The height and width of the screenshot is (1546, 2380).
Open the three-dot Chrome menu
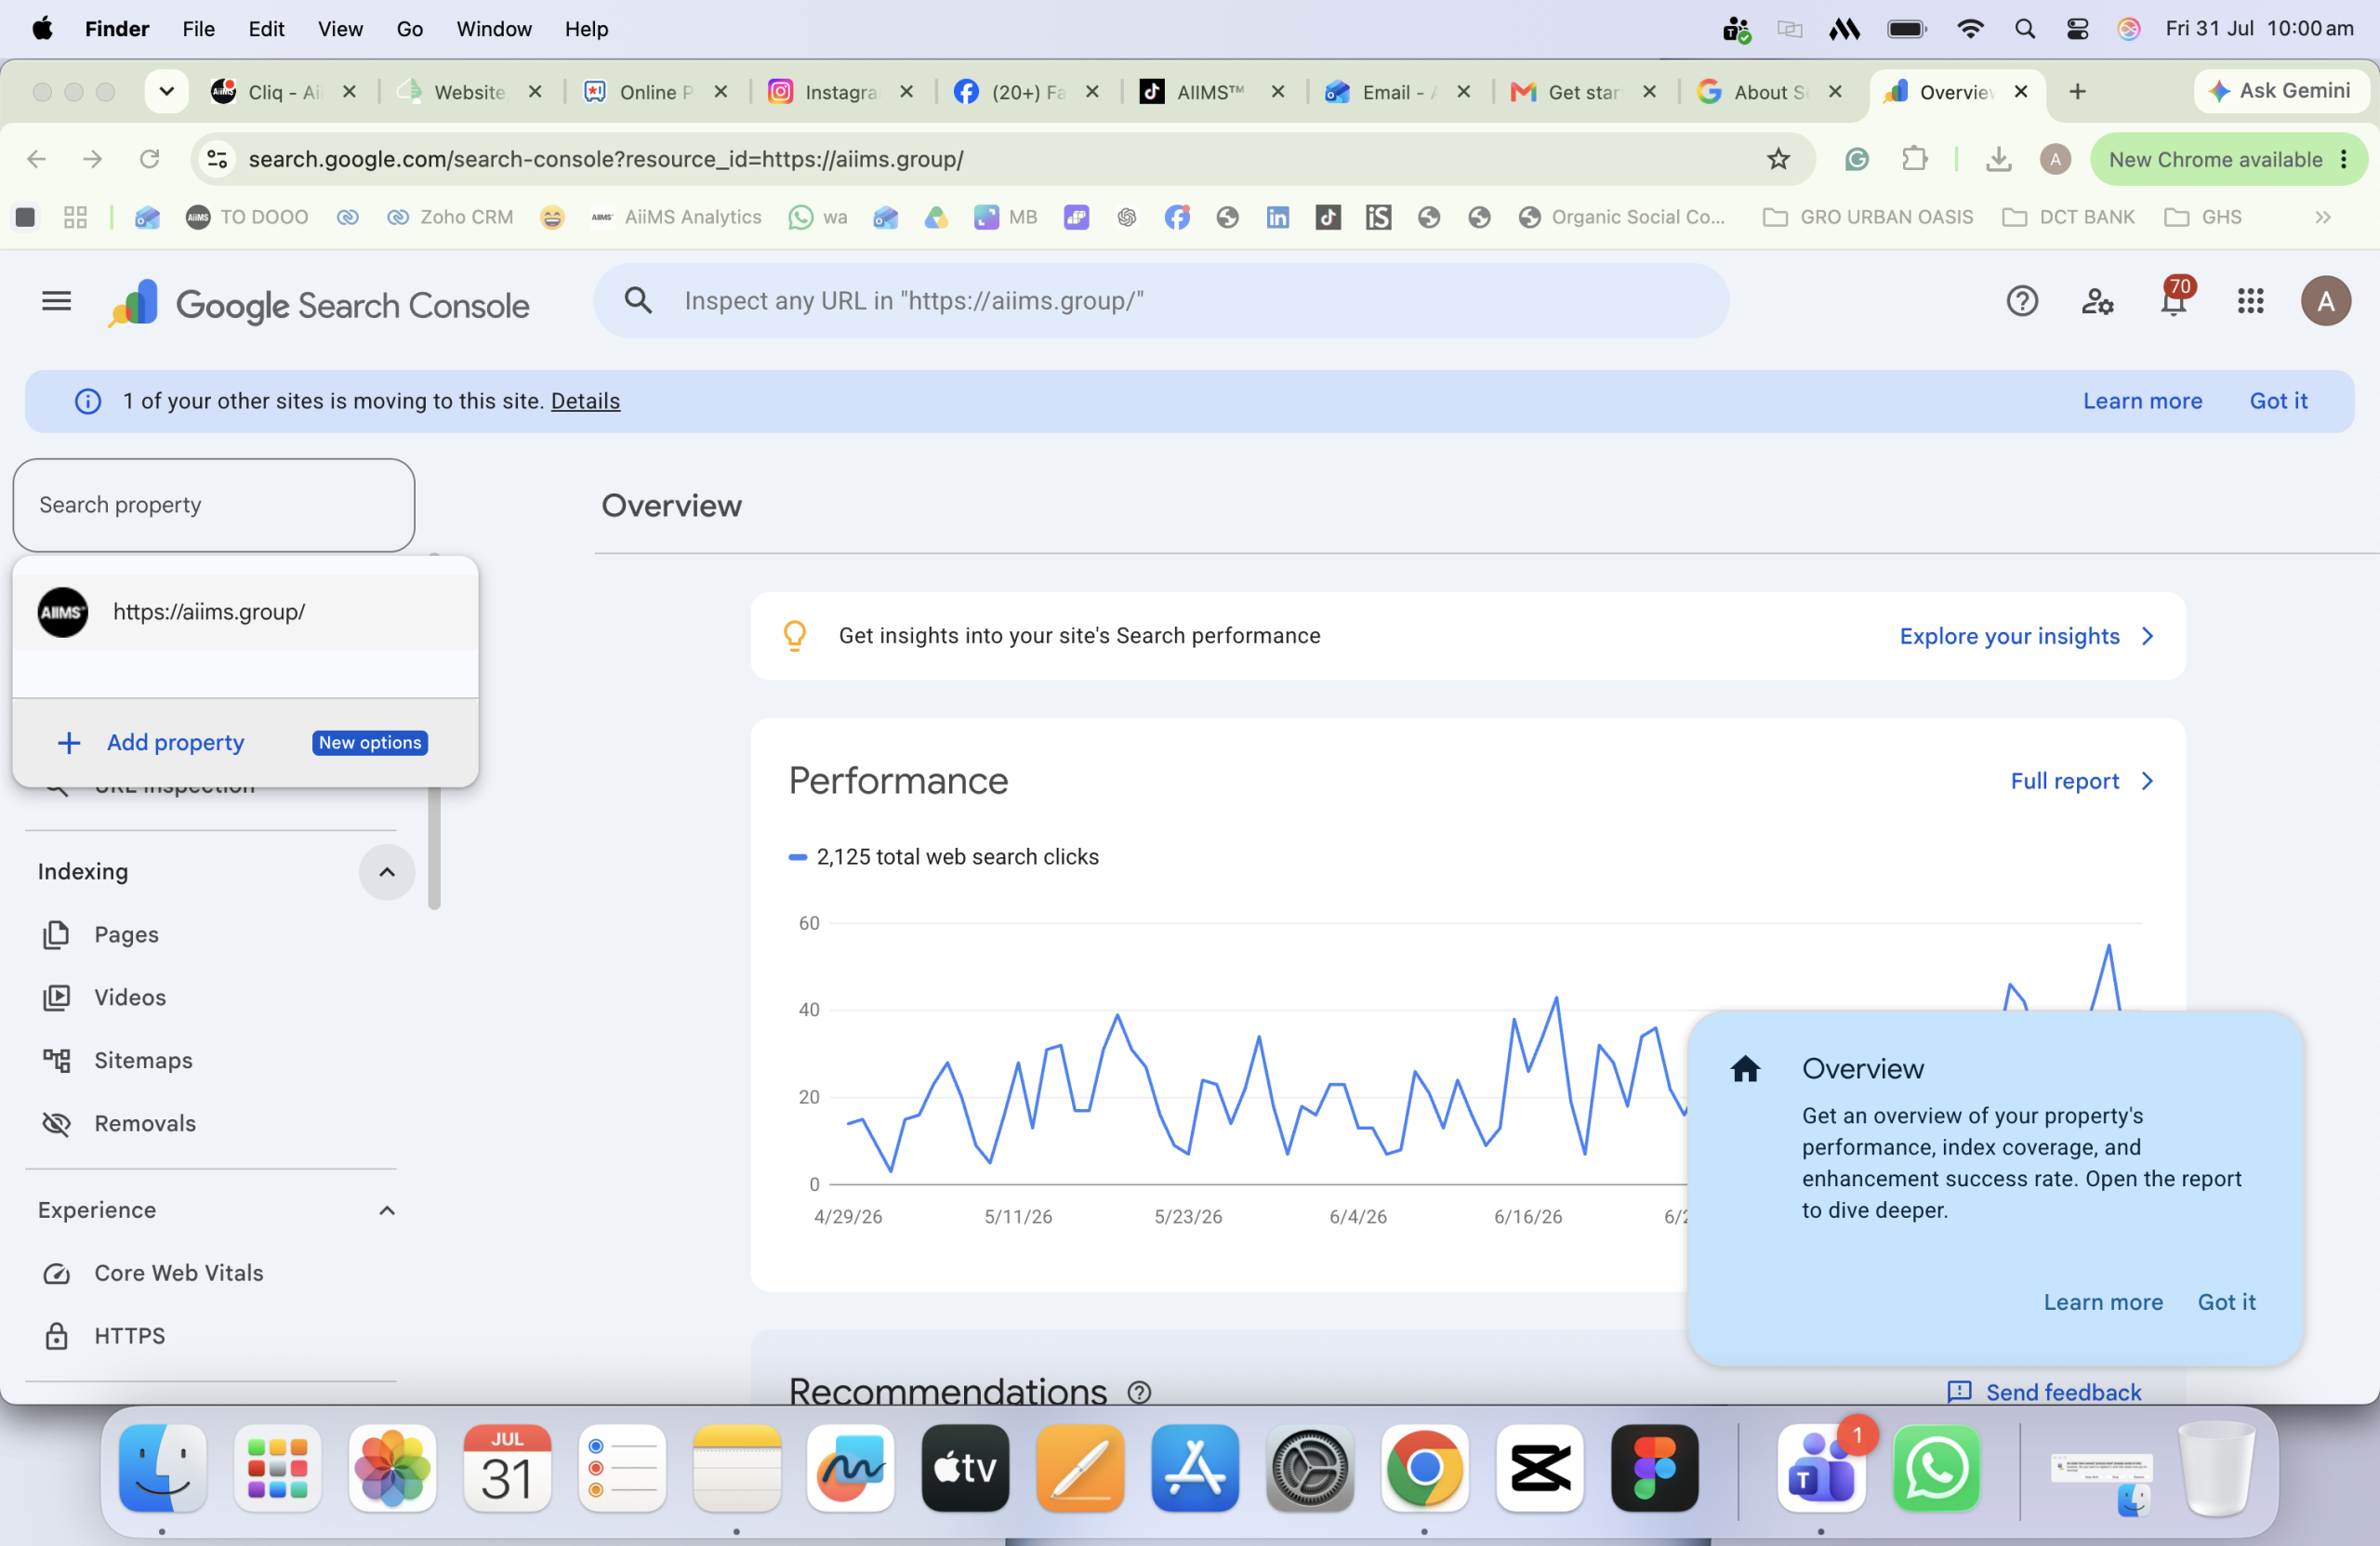click(x=2343, y=159)
